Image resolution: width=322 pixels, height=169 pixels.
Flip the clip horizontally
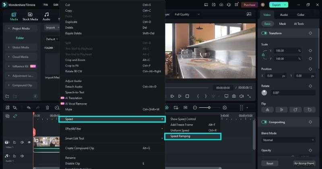click(267, 110)
